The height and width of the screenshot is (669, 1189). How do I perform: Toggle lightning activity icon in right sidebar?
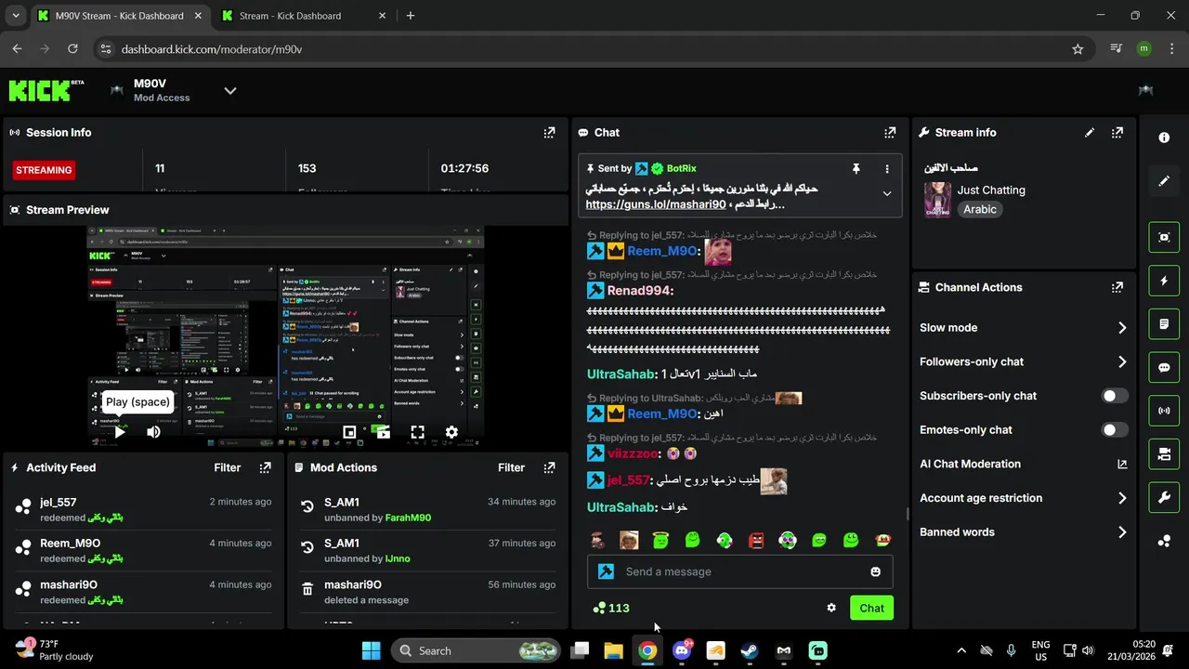pyautogui.click(x=1164, y=281)
